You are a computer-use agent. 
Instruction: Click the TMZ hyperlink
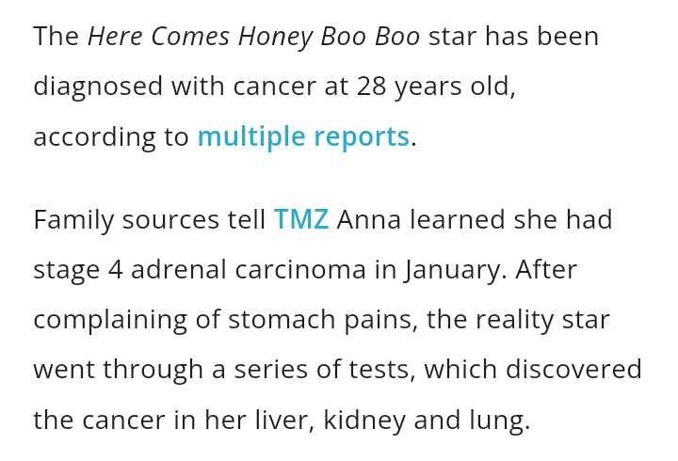[x=301, y=220]
